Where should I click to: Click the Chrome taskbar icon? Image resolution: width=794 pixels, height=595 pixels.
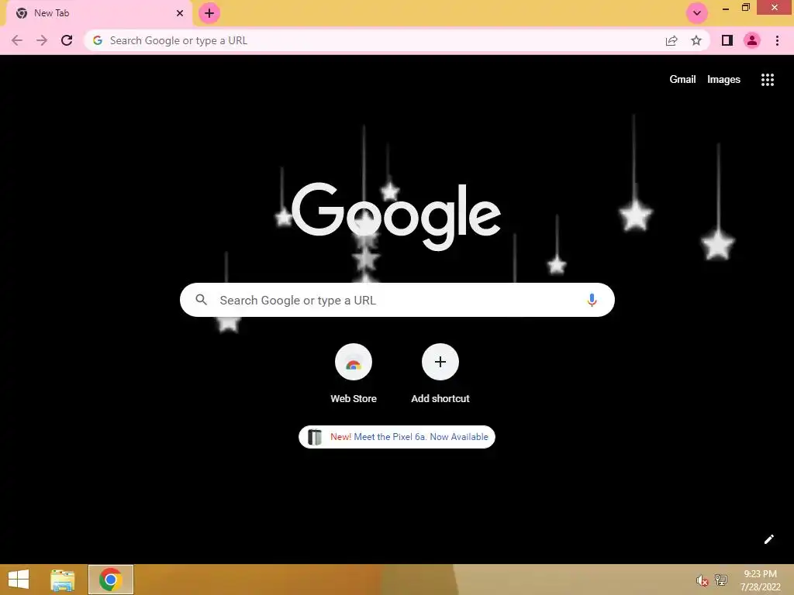point(111,580)
